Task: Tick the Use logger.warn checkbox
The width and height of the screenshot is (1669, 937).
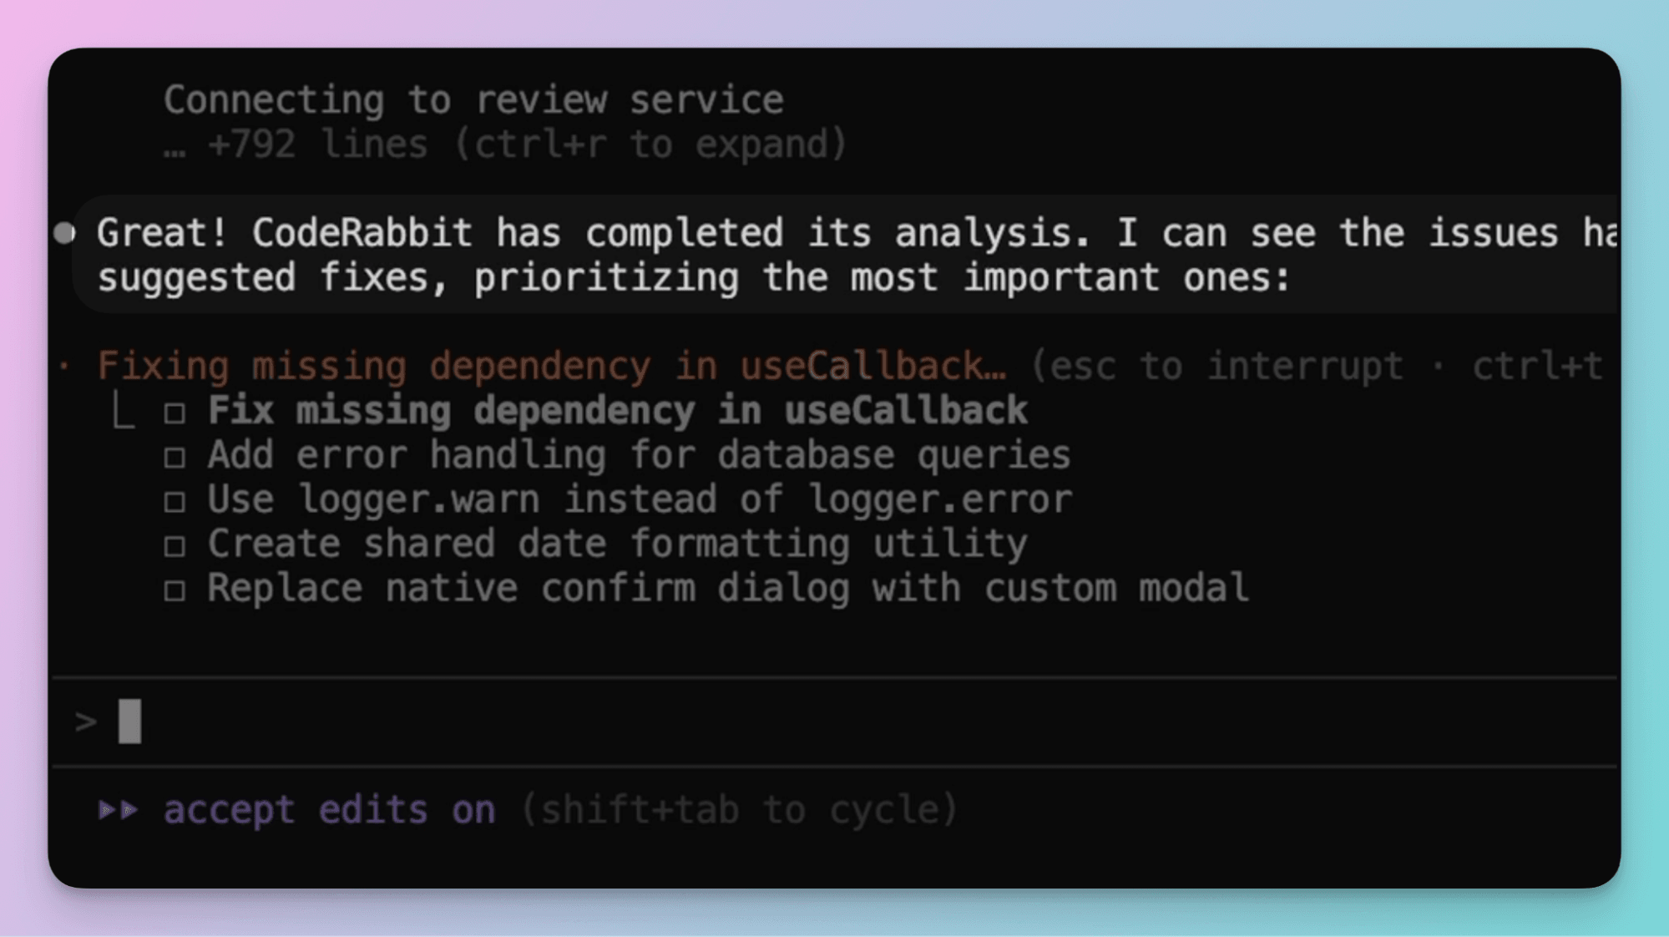Action: point(174,501)
